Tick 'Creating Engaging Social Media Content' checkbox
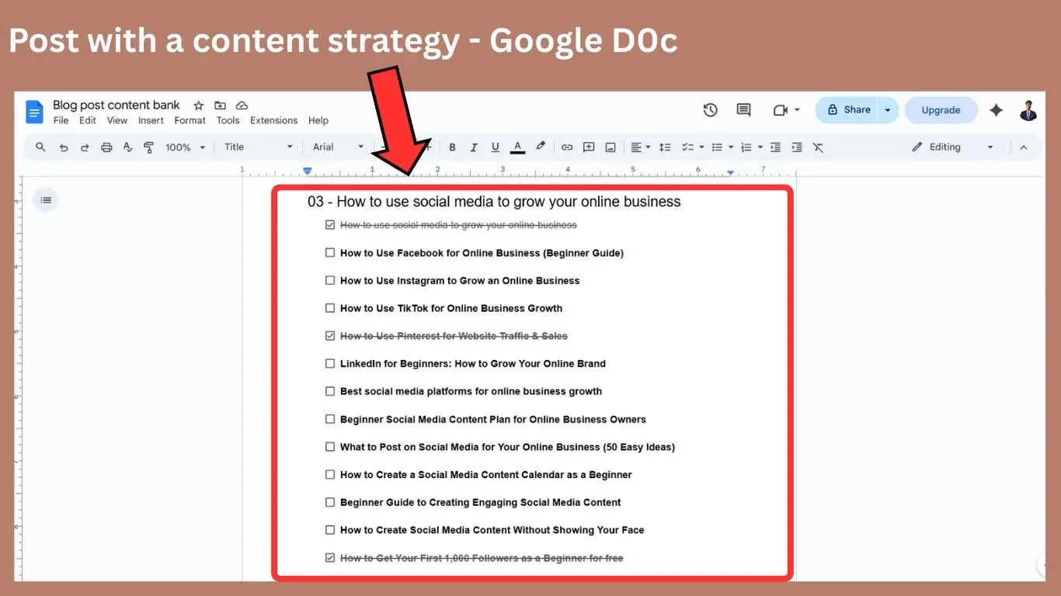The image size is (1061, 596). 330,502
